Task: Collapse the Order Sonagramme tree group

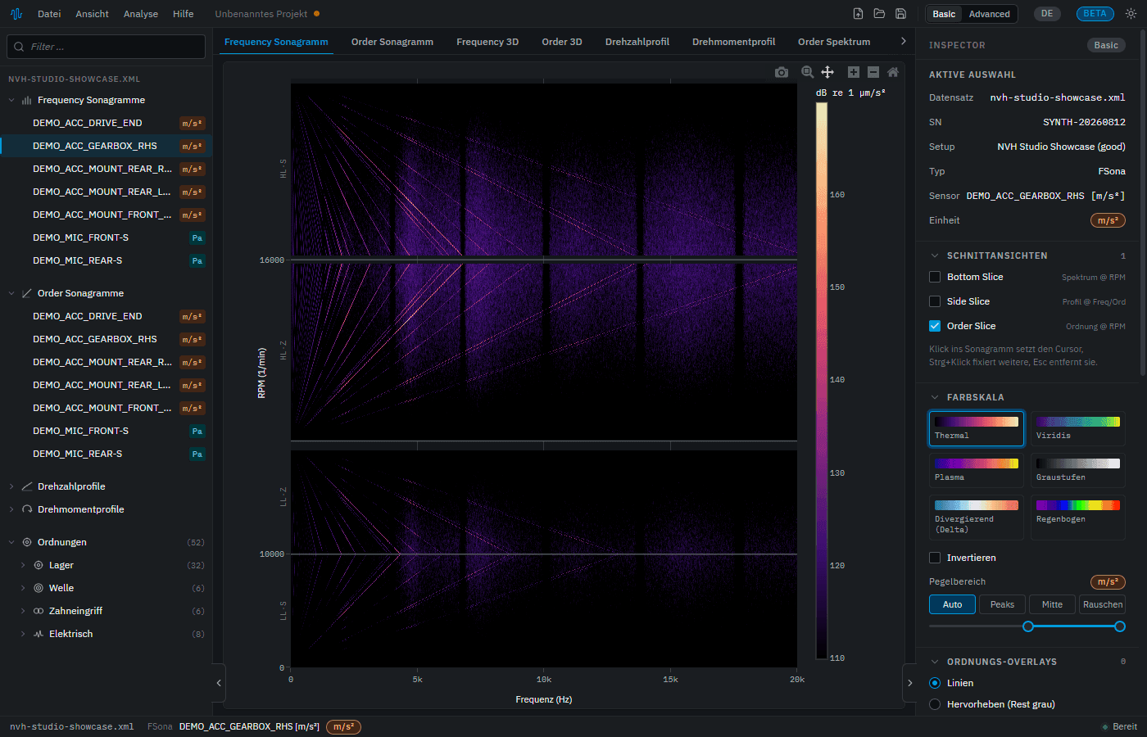Action: [11, 293]
